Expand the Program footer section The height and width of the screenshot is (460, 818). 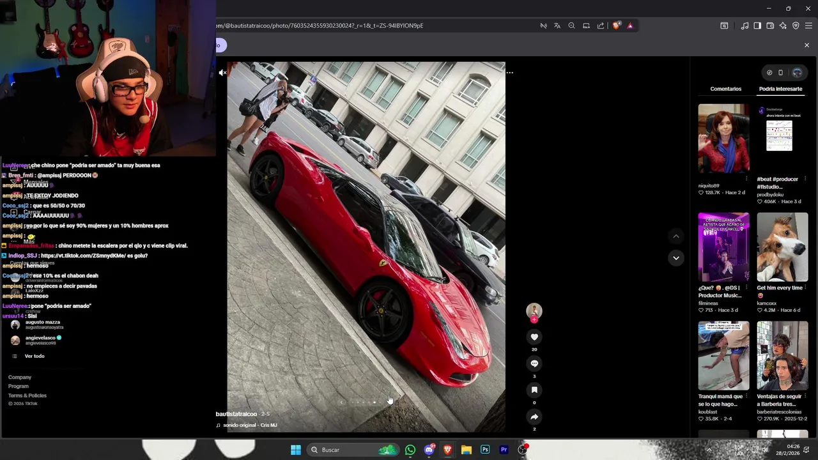19,387
